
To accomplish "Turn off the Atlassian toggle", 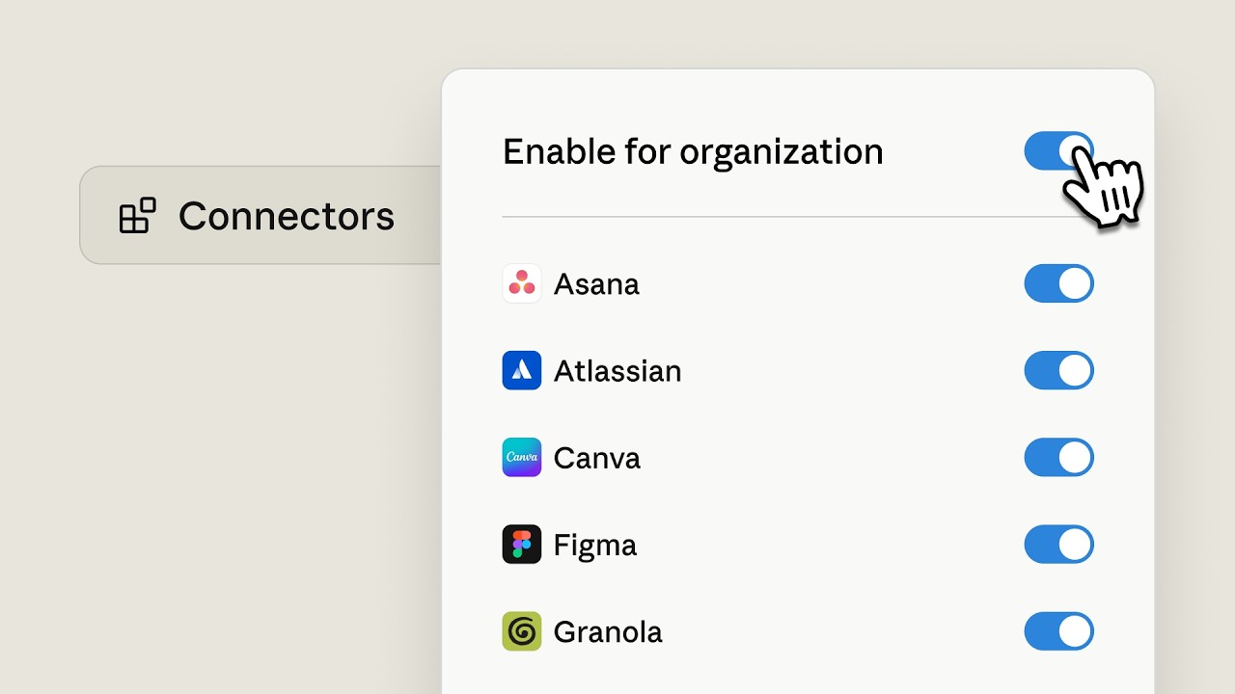I will [1058, 371].
